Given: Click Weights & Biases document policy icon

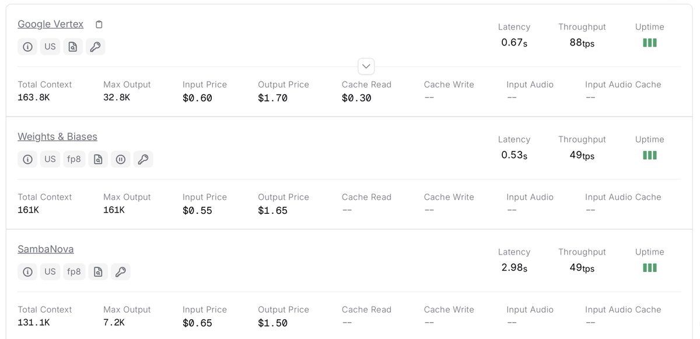Looking at the screenshot, I should (x=98, y=159).
